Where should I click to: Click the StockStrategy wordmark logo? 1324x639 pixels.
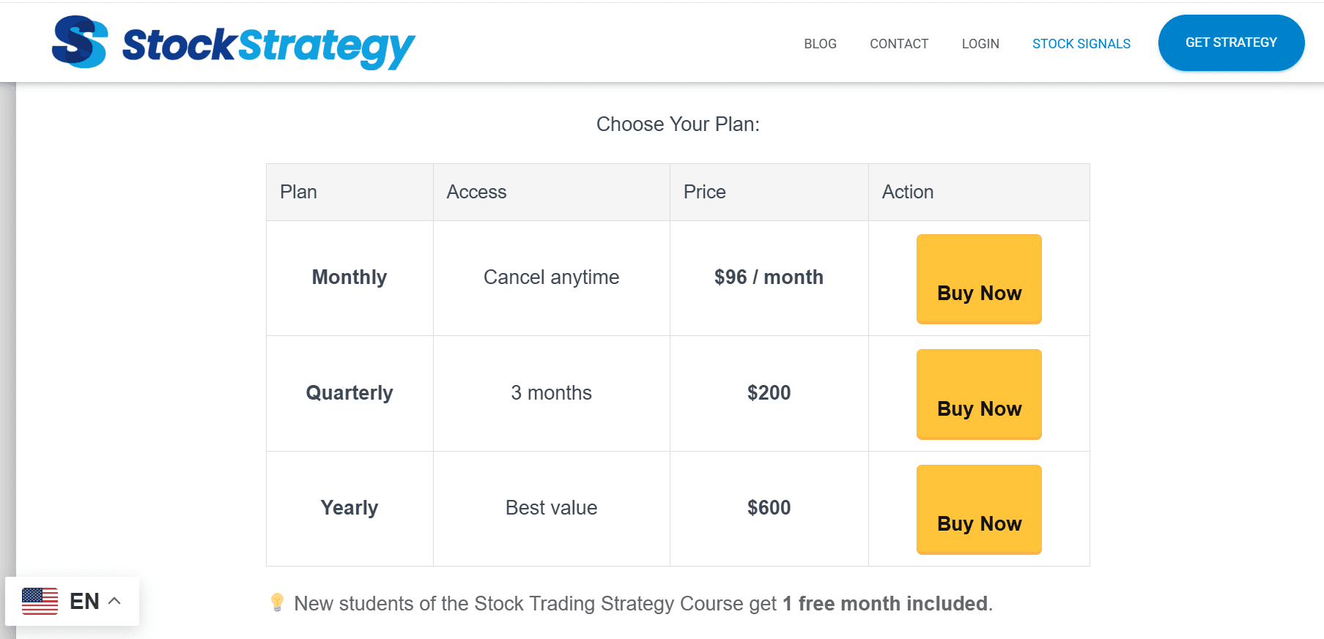(x=268, y=45)
